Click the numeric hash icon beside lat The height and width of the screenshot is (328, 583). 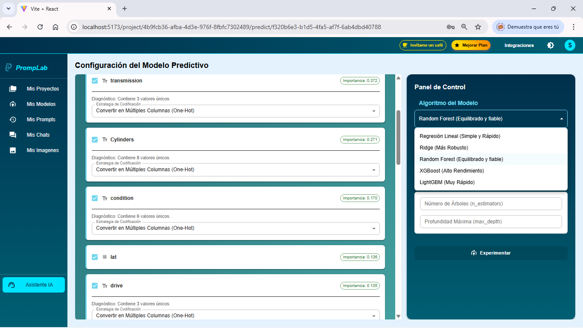(105, 257)
